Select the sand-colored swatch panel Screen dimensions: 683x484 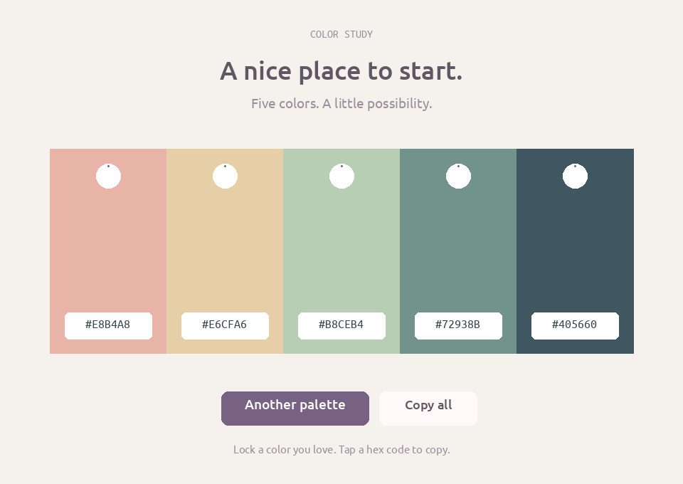[225, 251]
